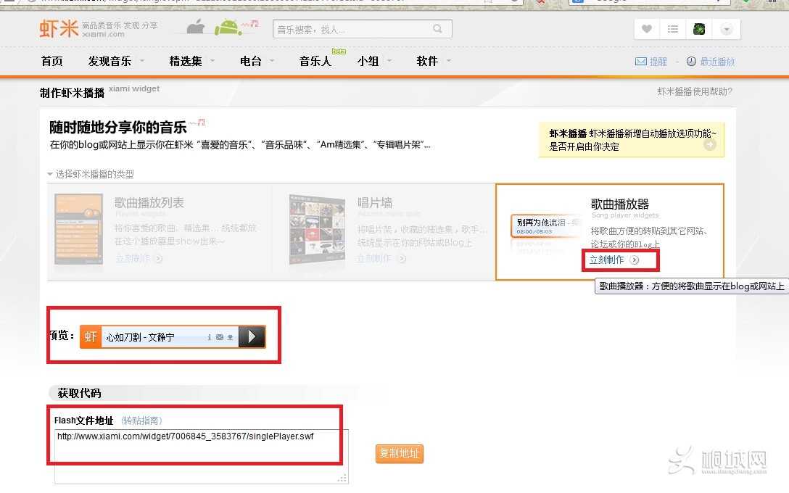
Task: Click 立刻制作 under 唱片墙
Action: click(x=374, y=258)
